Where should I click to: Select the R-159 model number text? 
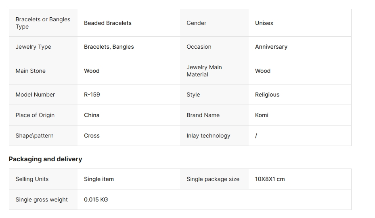[x=92, y=95]
